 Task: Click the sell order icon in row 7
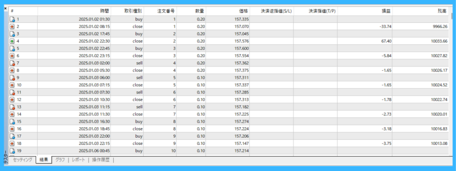click(12, 63)
